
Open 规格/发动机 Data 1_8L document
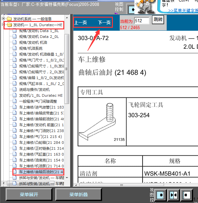pyautogui.click(x=39, y=31)
